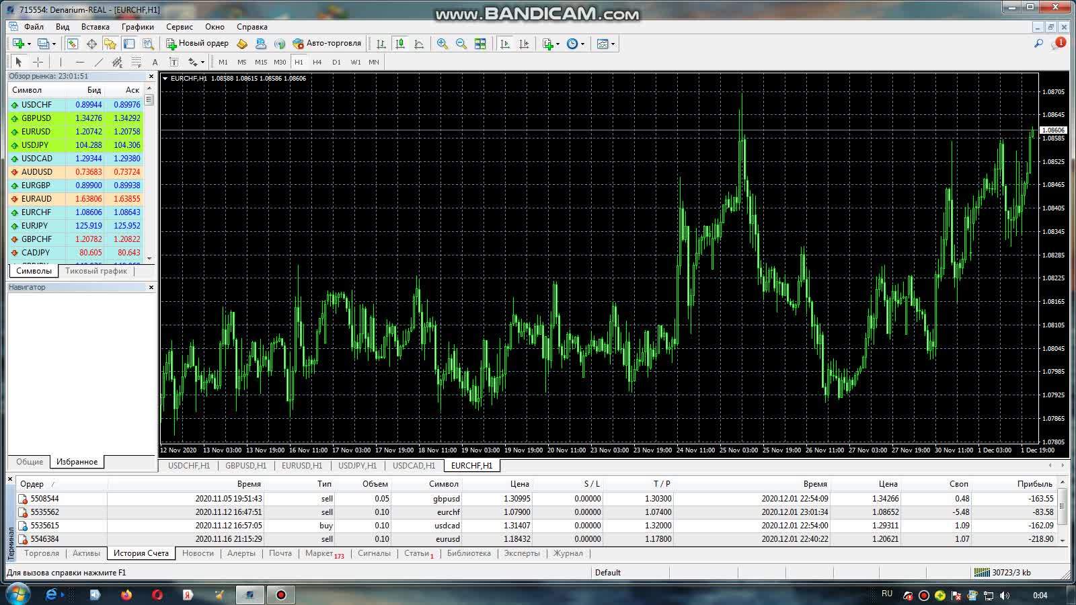
Task: Open the Тиковый график tab
Action: click(96, 271)
